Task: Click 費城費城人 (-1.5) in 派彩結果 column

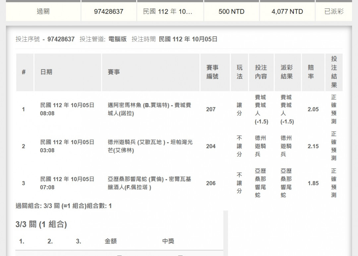Action: click(287, 109)
